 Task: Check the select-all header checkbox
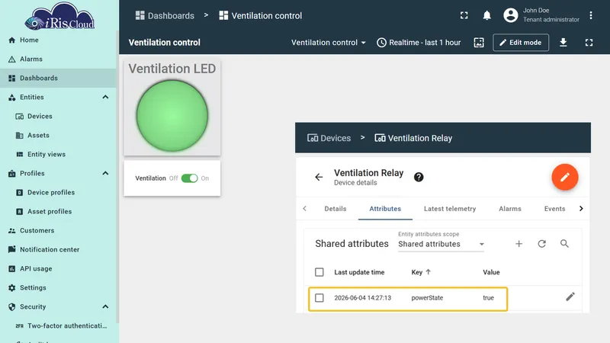(319, 272)
